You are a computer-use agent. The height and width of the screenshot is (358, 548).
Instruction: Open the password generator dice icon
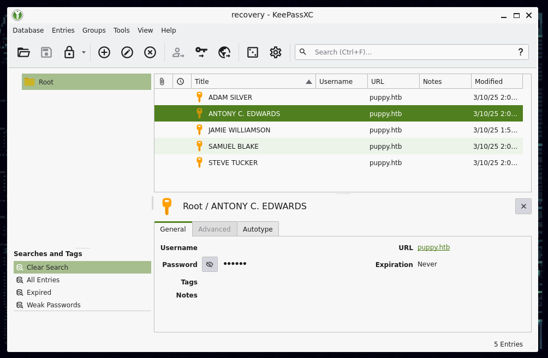click(253, 52)
